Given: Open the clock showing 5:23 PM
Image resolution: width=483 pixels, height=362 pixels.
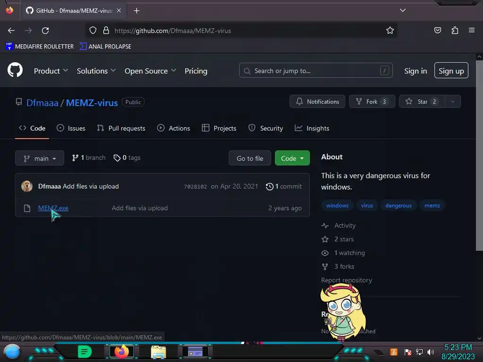Looking at the screenshot, I should pyautogui.click(x=458, y=352).
